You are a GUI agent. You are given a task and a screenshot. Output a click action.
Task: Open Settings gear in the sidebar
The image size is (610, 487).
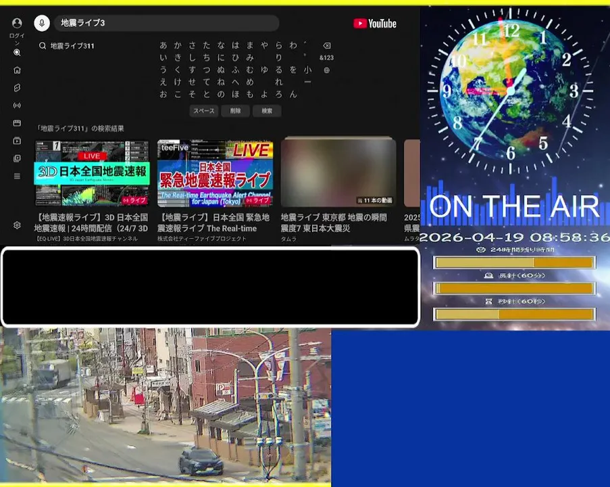[17, 225]
